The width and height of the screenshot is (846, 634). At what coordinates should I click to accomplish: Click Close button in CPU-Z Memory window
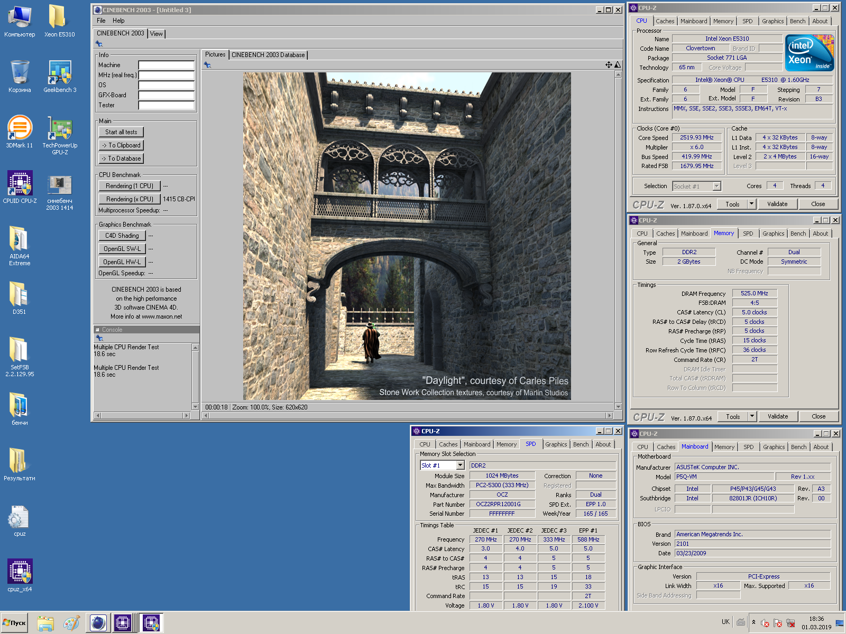pos(819,416)
